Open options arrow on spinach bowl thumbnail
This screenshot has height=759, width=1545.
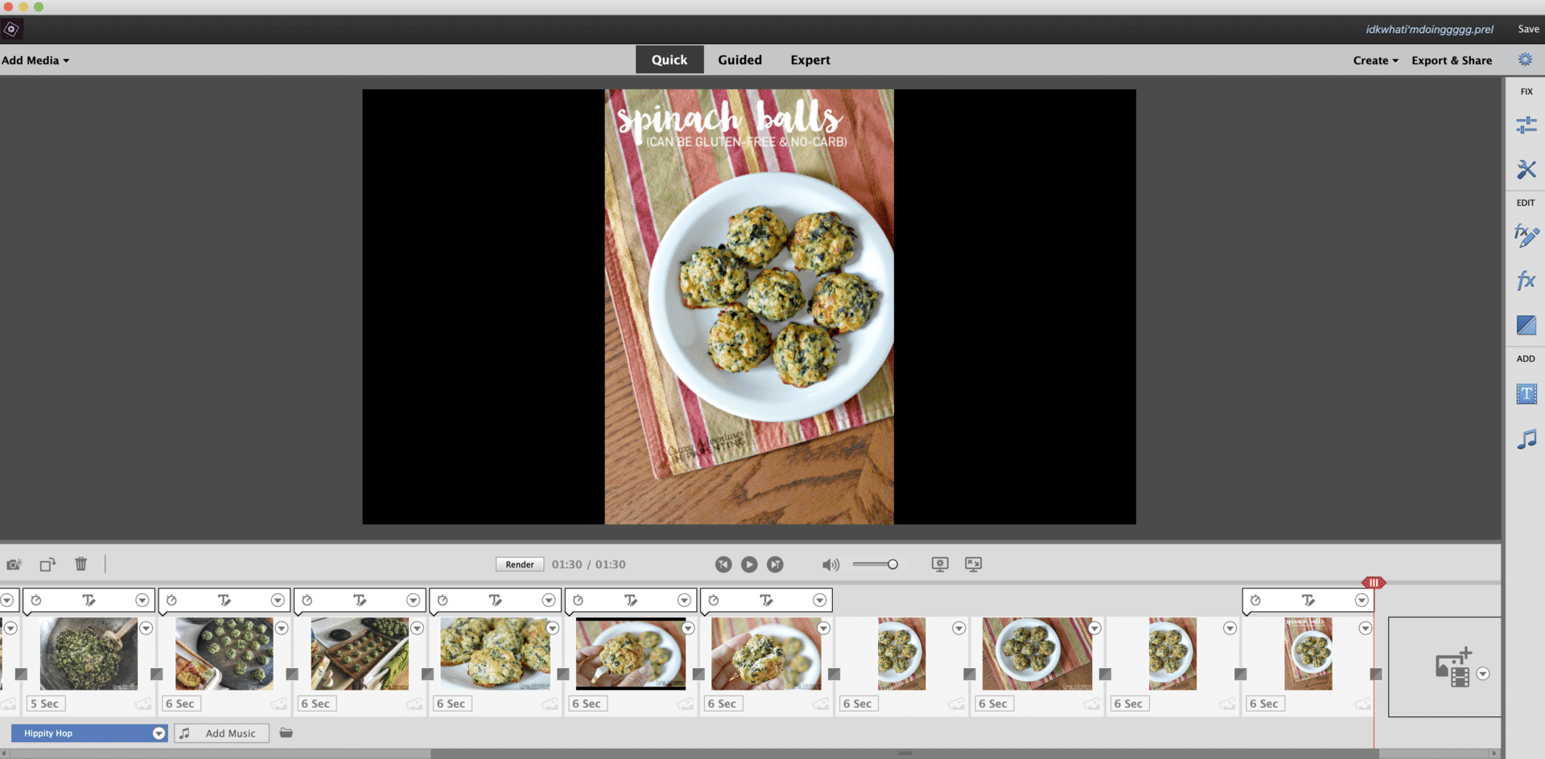pyautogui.click(x=146, y=629)
